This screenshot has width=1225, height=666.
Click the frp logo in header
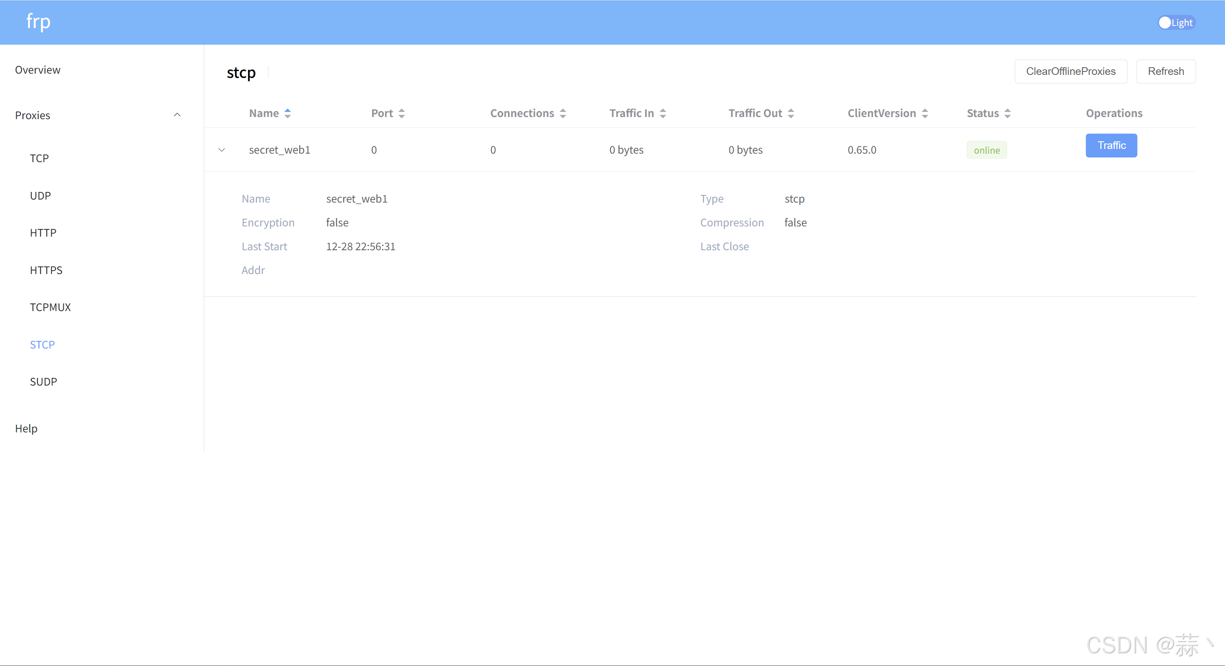pyautogui.click(x=38, y=22)
